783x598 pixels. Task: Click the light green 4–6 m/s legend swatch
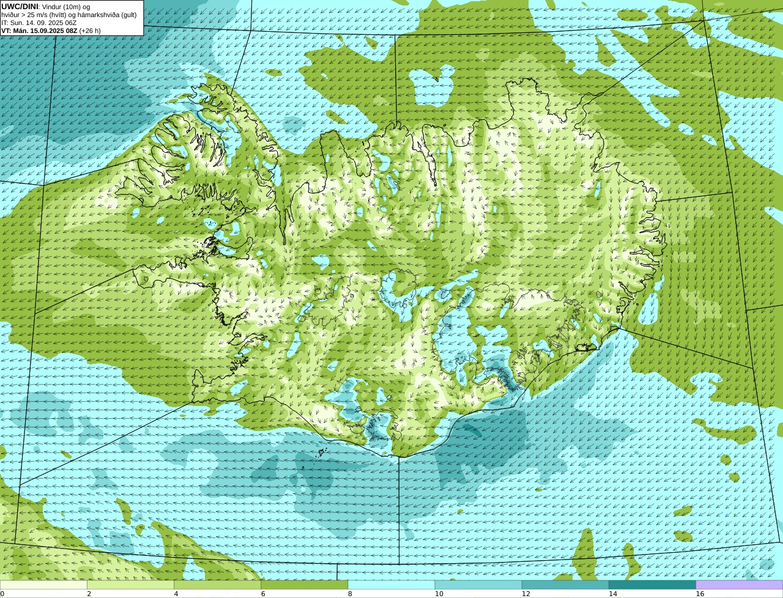coord(217,585)
